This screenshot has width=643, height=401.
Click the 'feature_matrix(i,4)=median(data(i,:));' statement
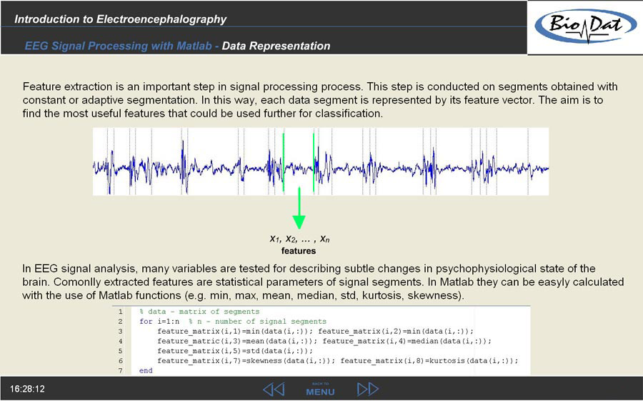407,341
